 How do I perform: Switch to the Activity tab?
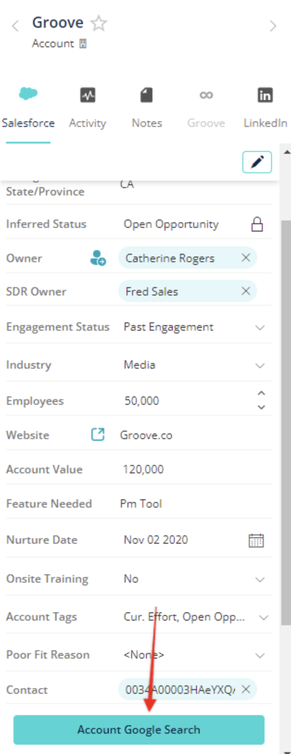[x=88, y=123]
